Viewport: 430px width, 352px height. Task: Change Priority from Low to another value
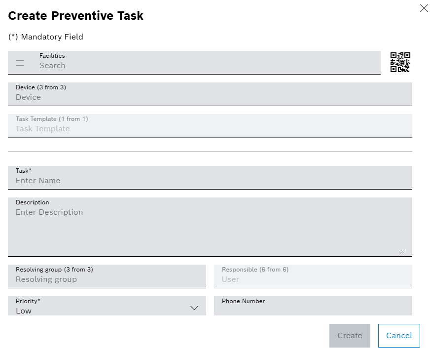(194, 308)
